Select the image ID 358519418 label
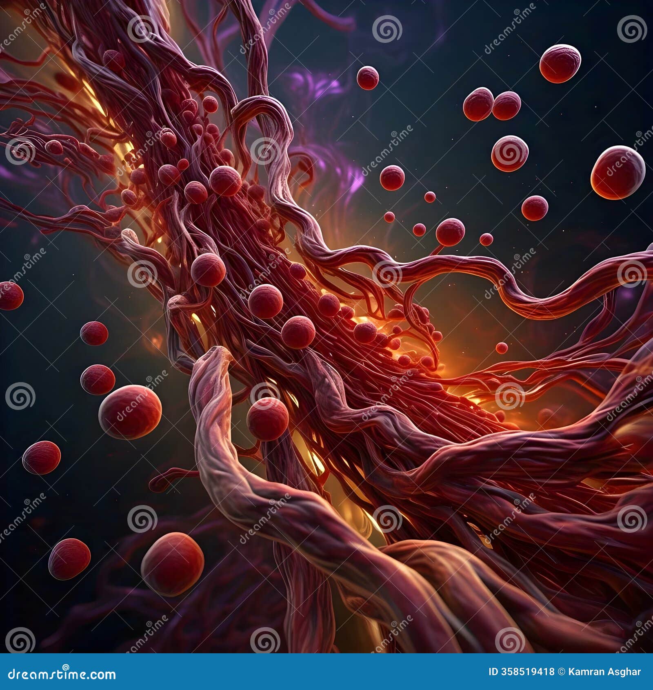The width and height of the screenshot is (653, 690). pos(522,671)
